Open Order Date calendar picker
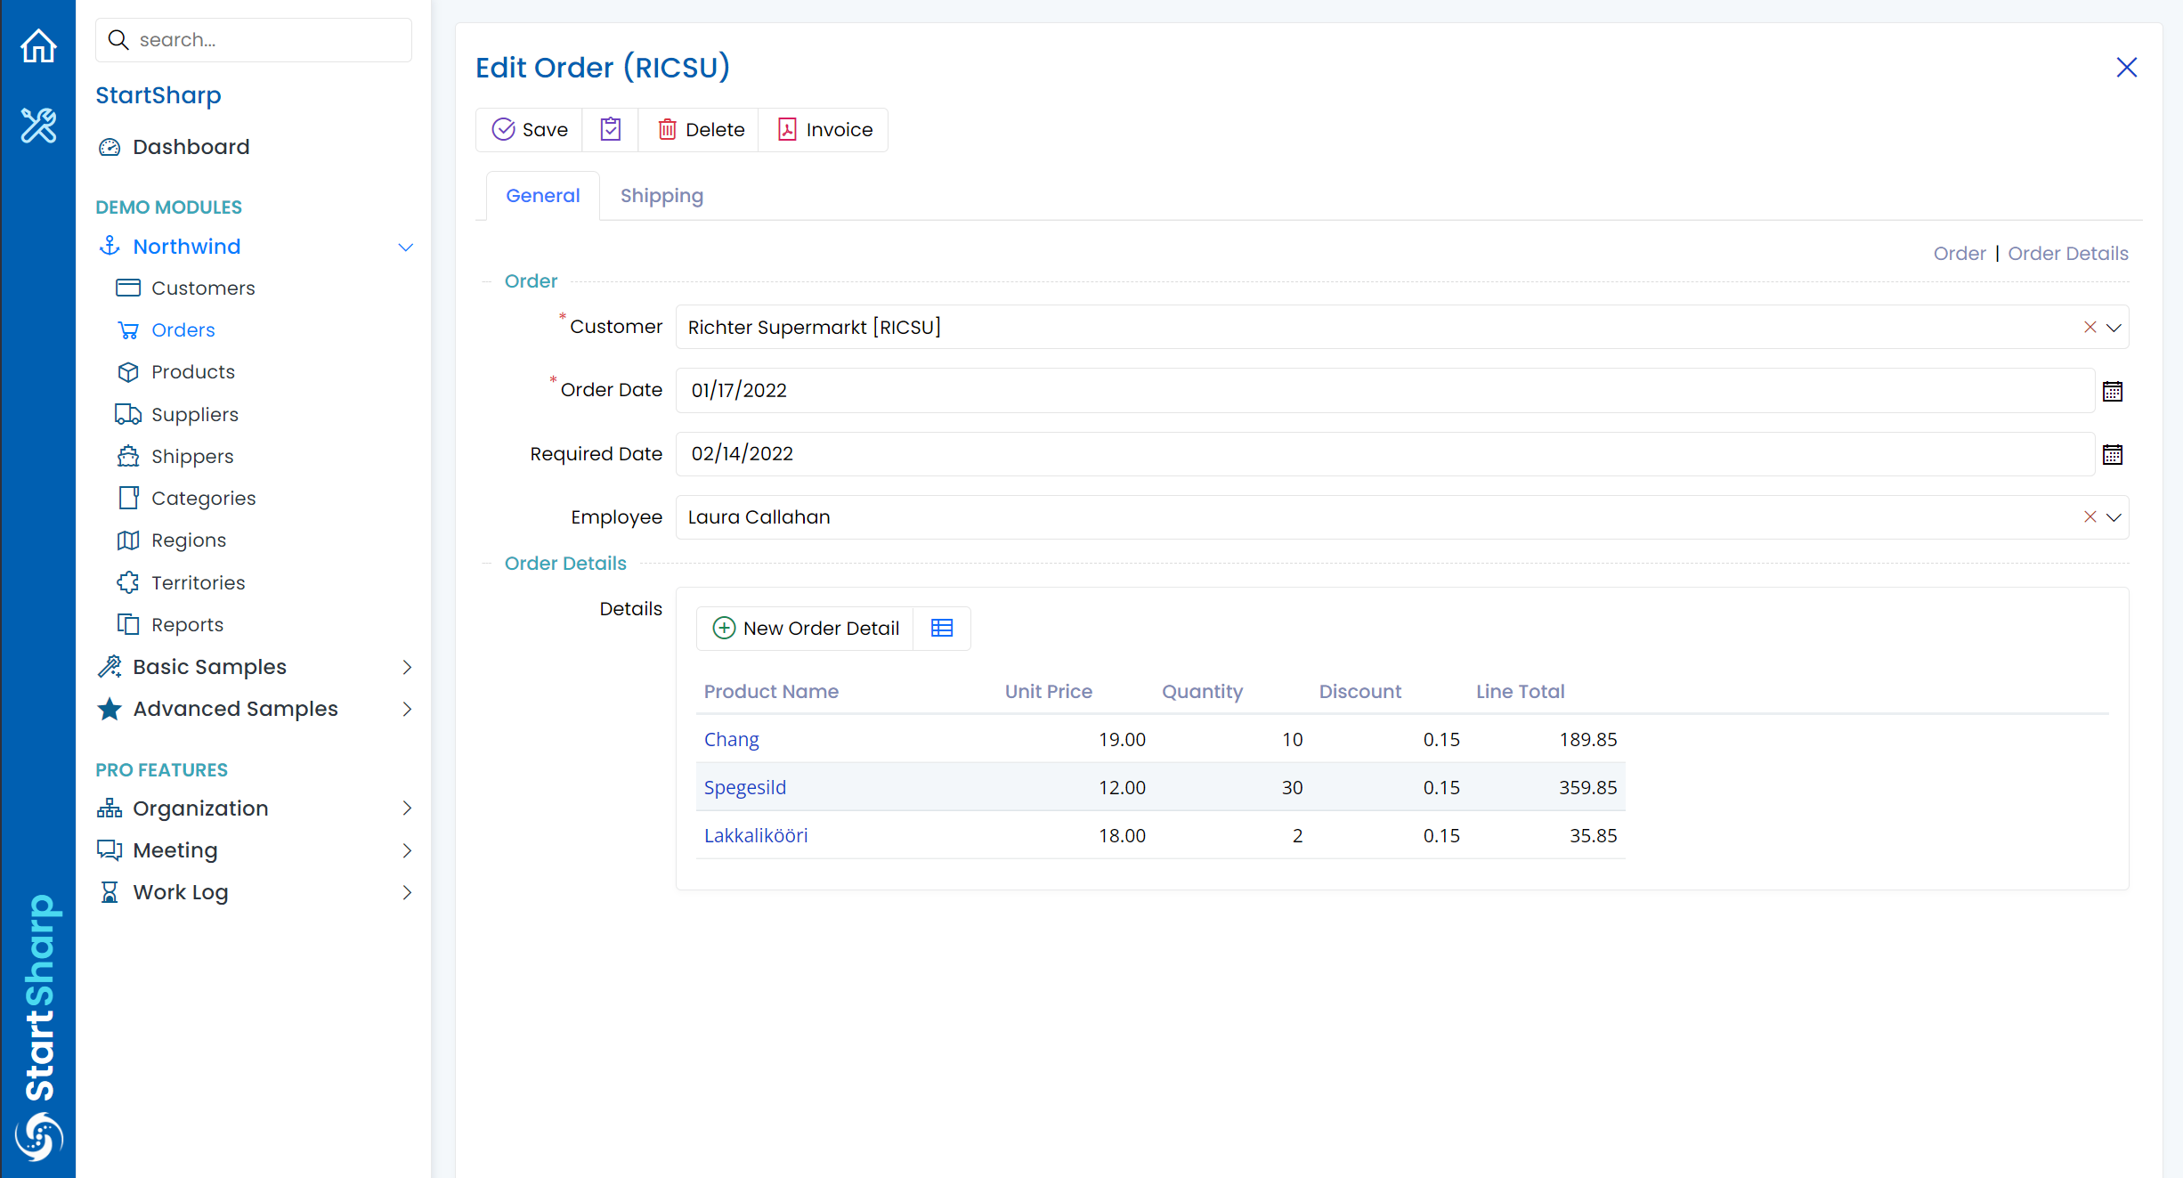Screen dimensions: 2183x1178 pyautogui.click(x=2112, y=391)
